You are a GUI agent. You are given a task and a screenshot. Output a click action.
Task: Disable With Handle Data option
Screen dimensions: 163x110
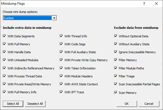(4, 52)
